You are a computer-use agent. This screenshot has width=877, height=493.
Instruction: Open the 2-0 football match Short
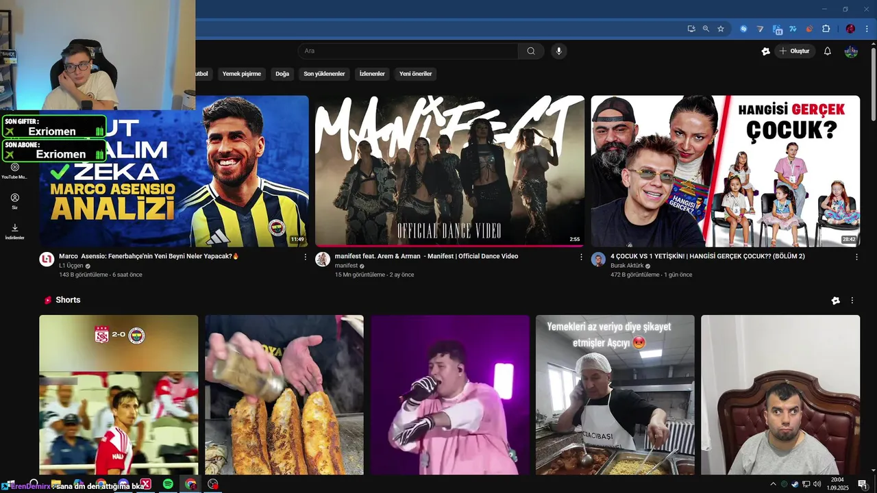[x=119, y=394]
